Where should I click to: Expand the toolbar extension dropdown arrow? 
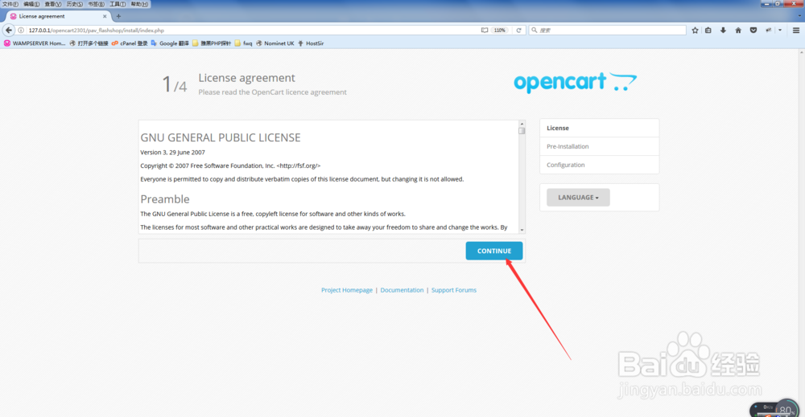[x=780, y=31]
